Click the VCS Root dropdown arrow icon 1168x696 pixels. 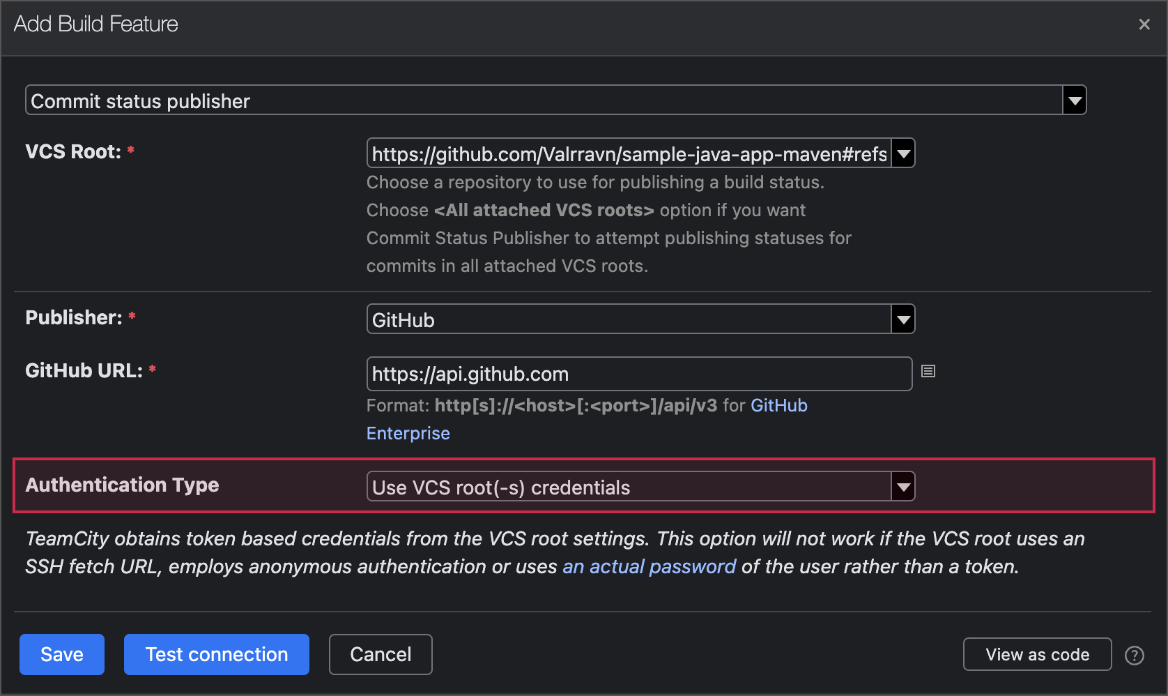902,153
